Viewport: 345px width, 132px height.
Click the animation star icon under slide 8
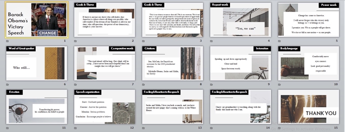click(143, 85)
